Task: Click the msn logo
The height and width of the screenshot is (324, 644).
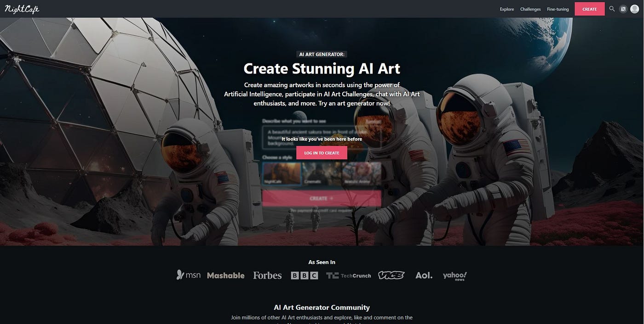Action: pos(189,275)
